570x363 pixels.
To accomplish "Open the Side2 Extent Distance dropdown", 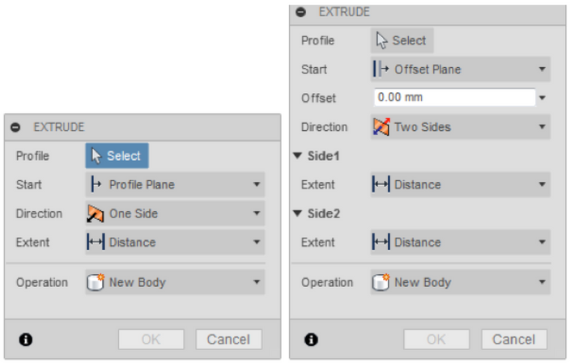I will pos(460,242).
